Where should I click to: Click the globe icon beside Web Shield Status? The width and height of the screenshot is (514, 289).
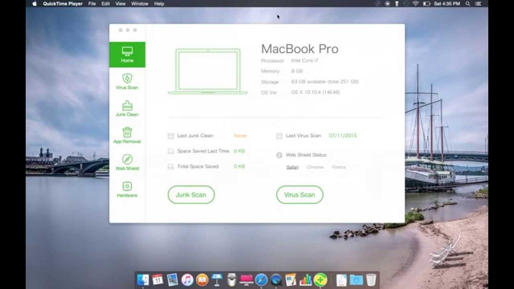tap(279, 155)
